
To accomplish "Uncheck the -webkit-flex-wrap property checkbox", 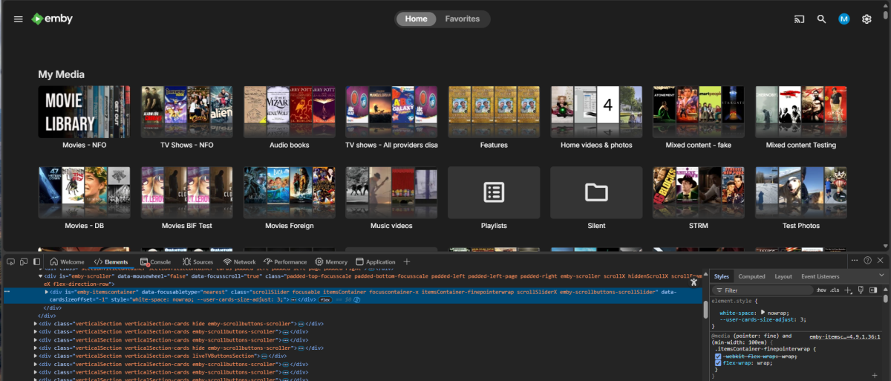I will click(x=718, y=356).
